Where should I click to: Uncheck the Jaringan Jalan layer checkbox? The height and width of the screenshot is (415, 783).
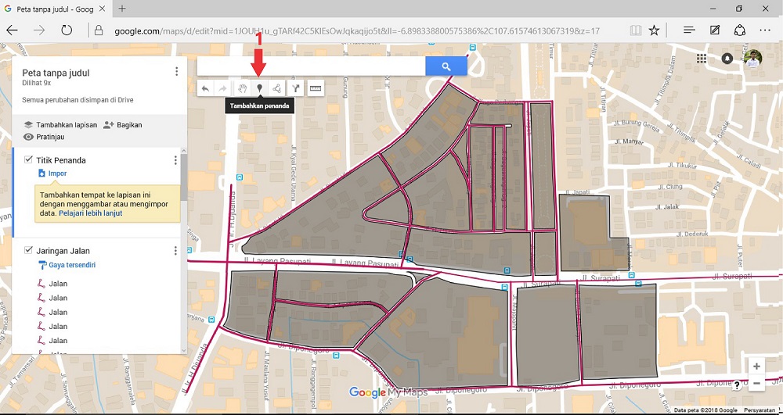pos(28,251)
